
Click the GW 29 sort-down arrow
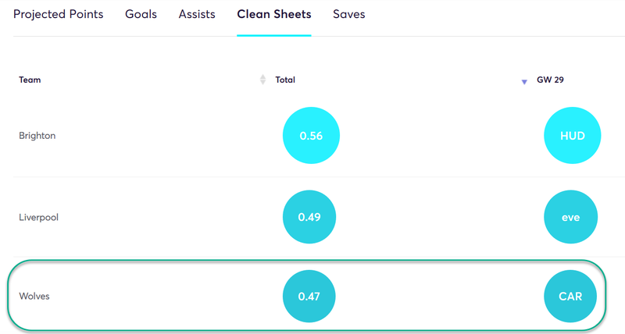[524, 82]
